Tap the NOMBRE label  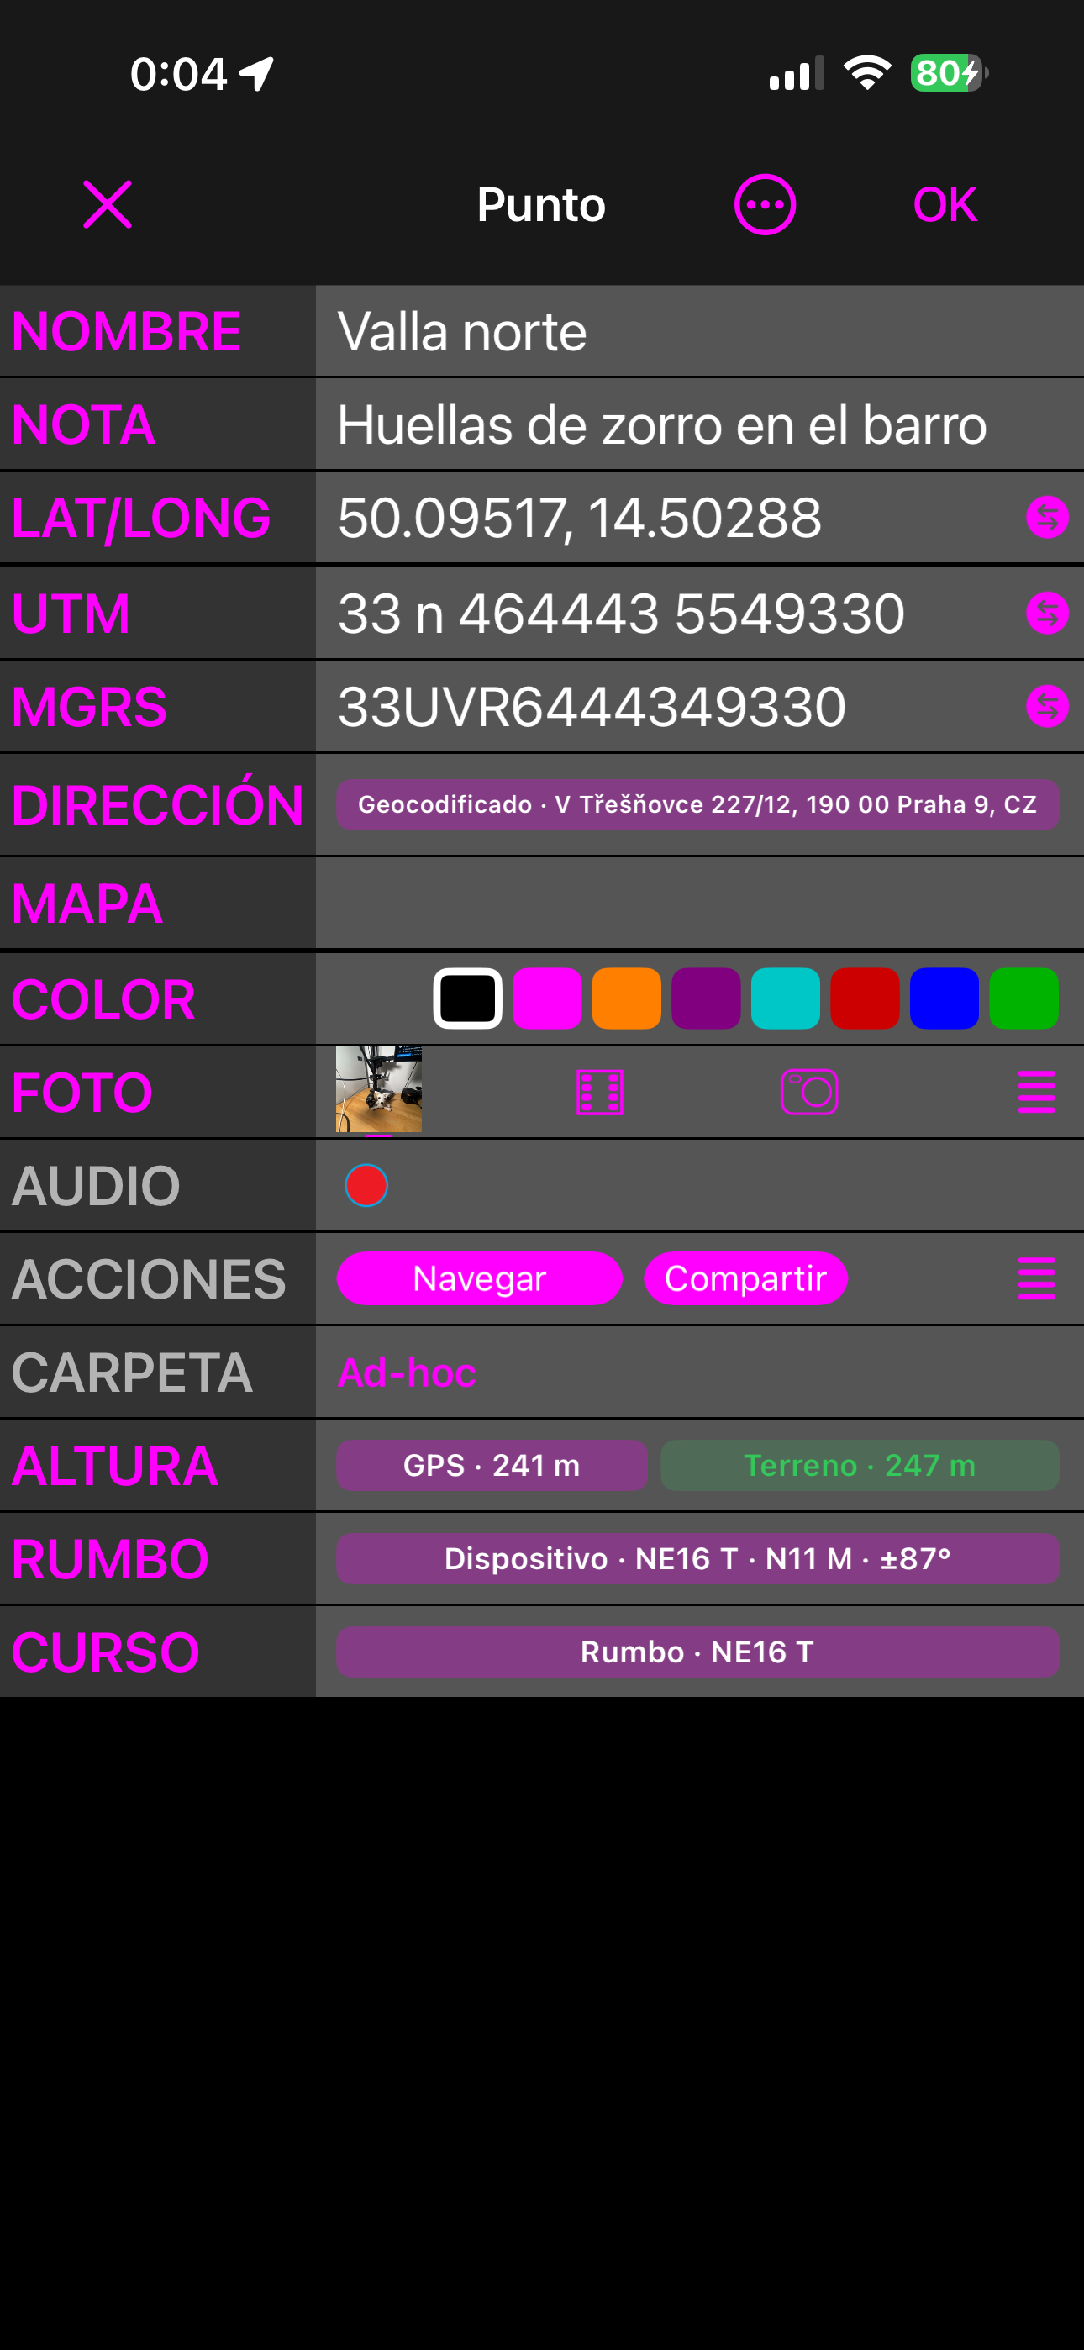tap(126, 331)
